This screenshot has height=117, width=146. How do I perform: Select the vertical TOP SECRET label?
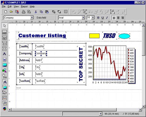click(81, 64)
